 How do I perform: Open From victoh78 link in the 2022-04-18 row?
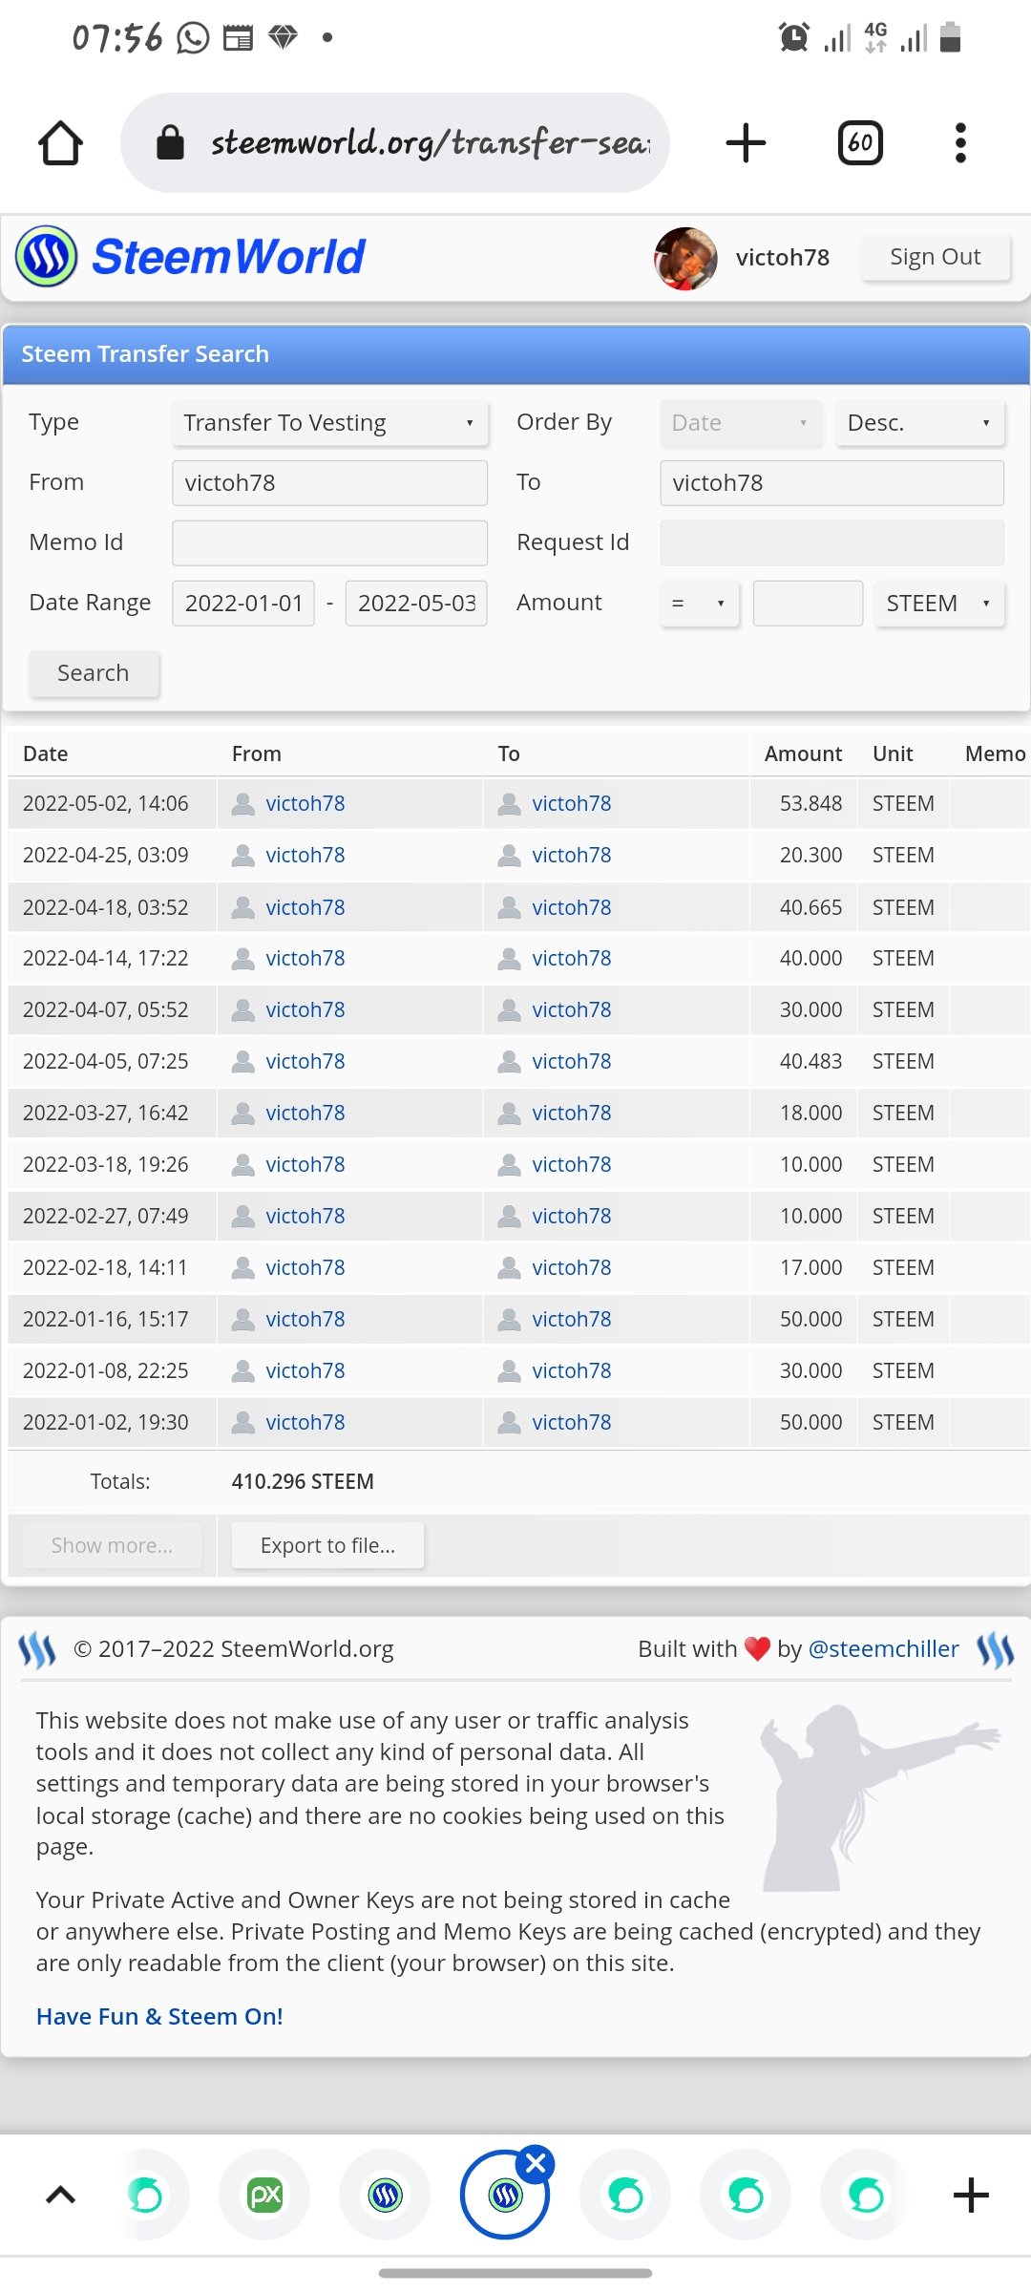click(305, 907)
